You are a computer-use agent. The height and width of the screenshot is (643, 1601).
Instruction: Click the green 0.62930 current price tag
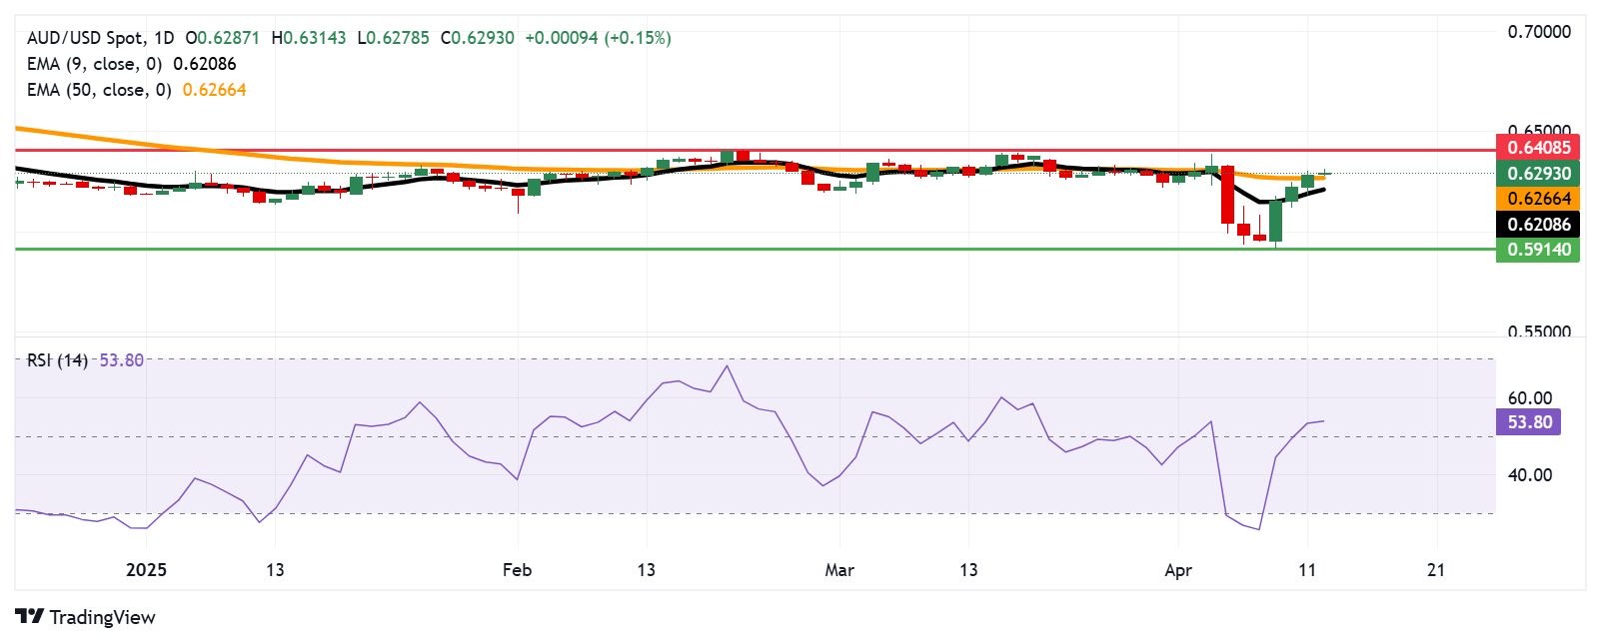(1537, 174)
